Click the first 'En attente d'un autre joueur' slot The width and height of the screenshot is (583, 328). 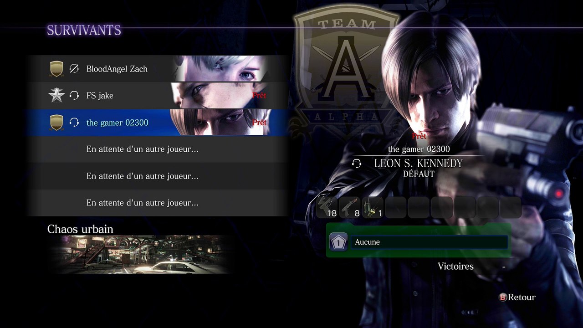[x=158, y=149]
